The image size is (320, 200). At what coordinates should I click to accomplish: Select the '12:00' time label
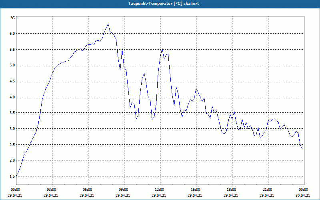pos(159,190)
